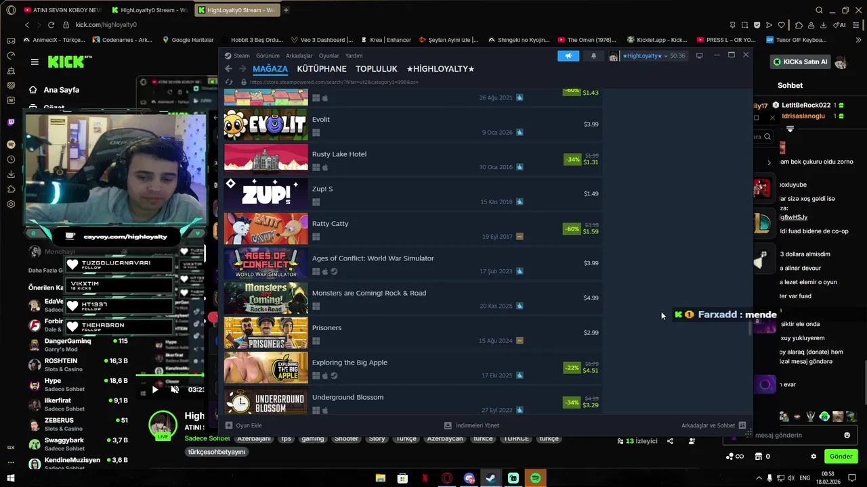Viewport: 867px width, 487px height.
Task: Click the -60% discount on Ratty Catty
Action: (572, 229)
